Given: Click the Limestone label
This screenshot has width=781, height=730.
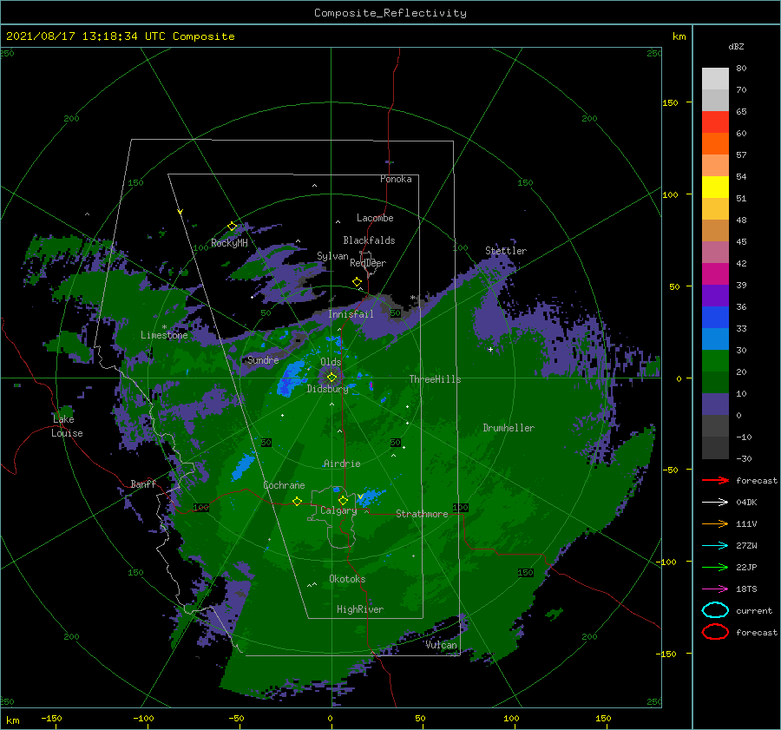Looking at the screenshot, I should coord(164,335).
